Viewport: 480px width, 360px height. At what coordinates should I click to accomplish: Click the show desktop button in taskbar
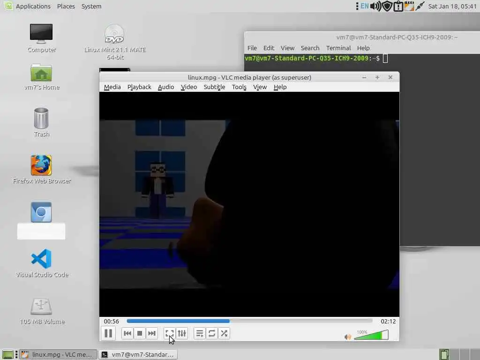click(7, 354)
